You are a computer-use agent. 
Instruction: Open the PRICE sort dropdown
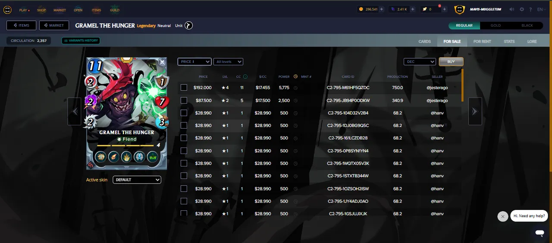coord(194,62)
